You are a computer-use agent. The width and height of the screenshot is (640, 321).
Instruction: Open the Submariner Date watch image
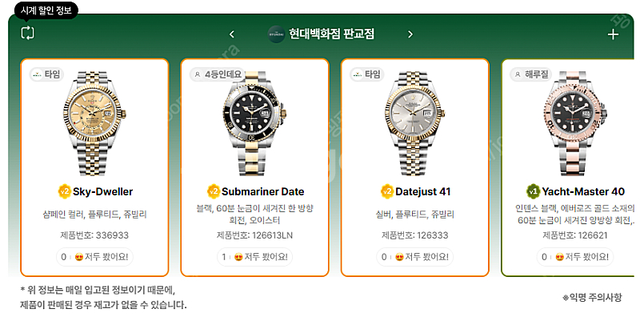[254, 123]
